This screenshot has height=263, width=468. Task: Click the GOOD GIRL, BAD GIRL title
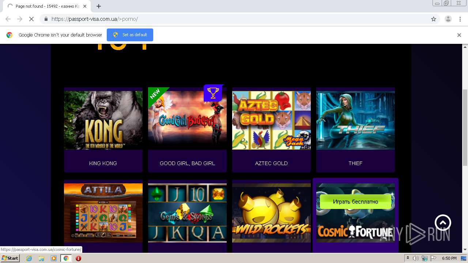coord(187,163)
